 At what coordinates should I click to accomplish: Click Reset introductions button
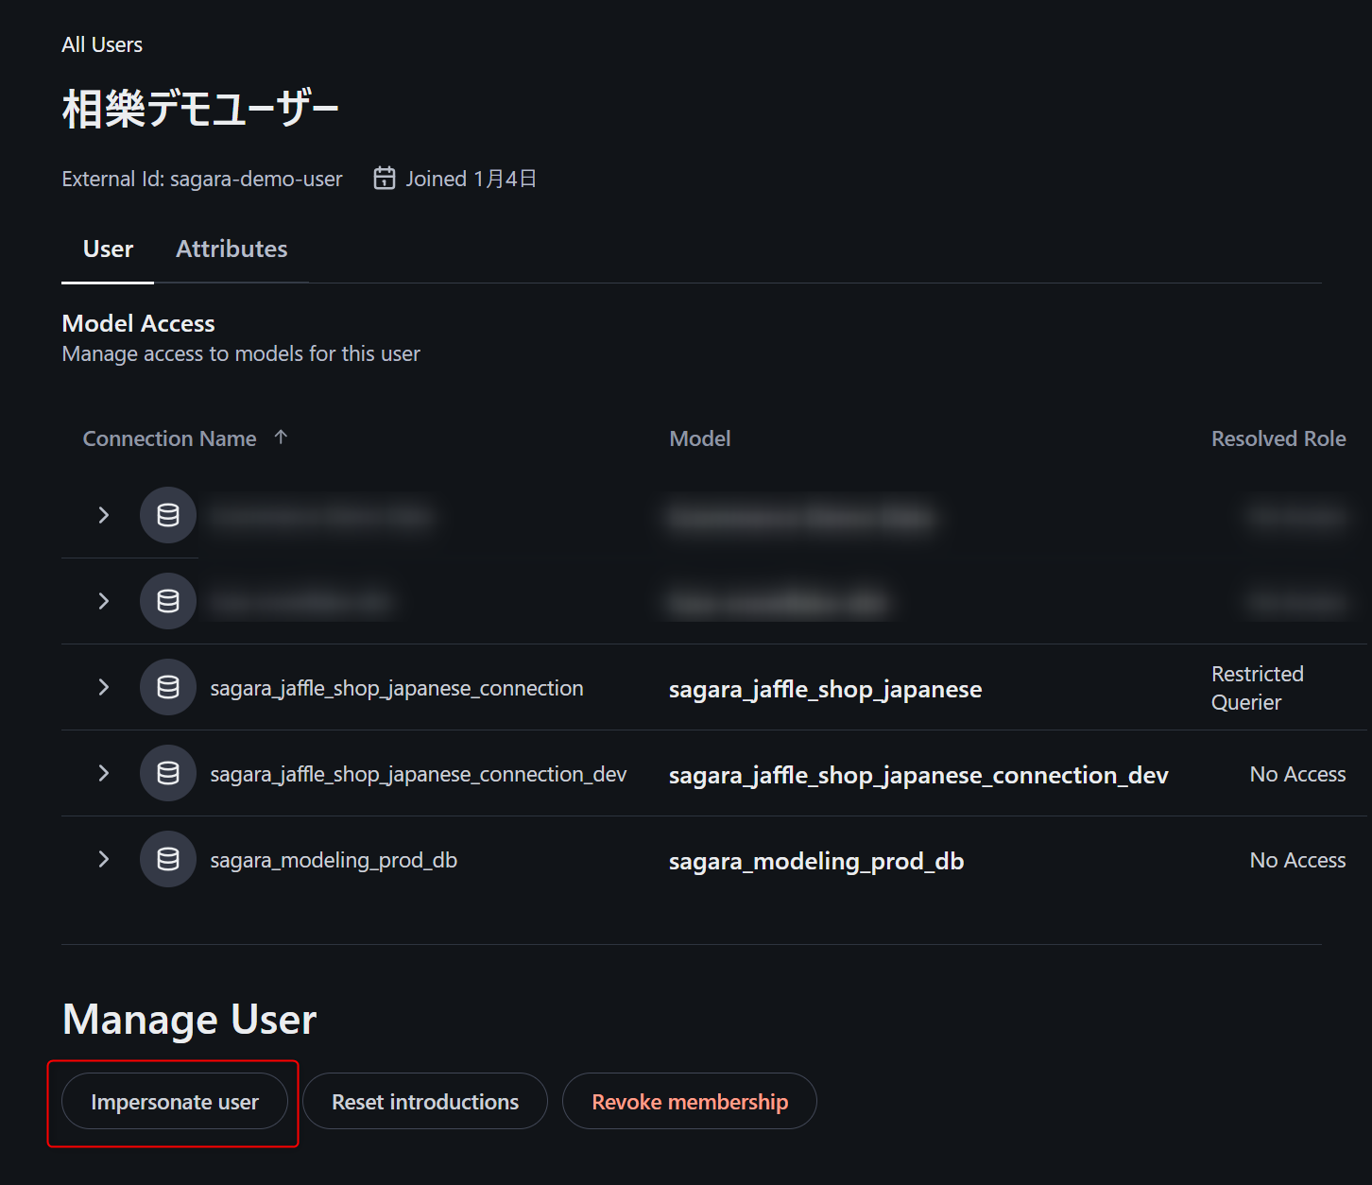(x=425, y=1102)
